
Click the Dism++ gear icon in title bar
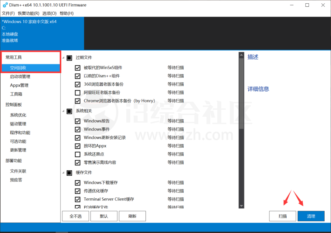pyautogui.click(x=5, y=5)
